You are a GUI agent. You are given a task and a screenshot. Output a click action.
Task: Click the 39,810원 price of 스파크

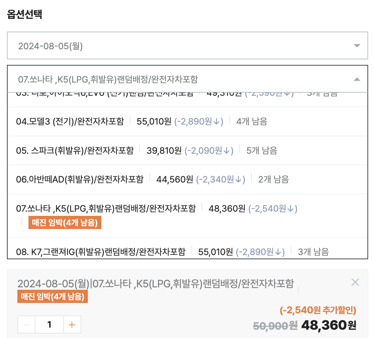tap(164, 151)
